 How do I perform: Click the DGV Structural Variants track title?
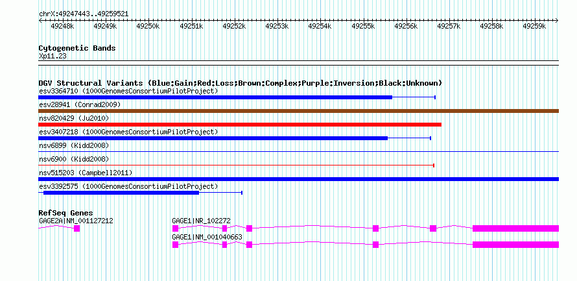point(241,83)
